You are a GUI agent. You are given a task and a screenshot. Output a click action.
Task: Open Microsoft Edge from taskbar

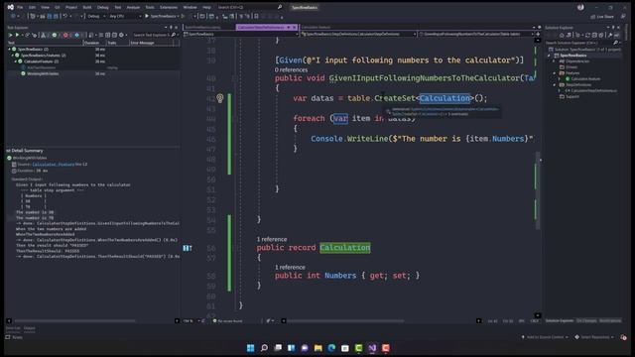coord(331,348)
